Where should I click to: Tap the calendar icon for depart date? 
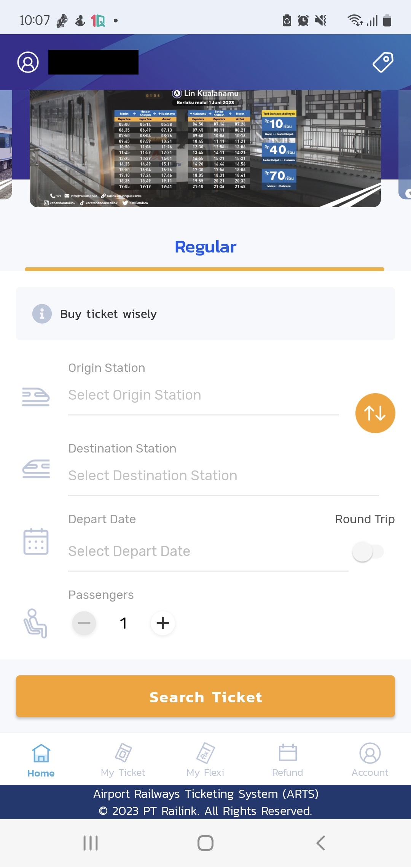coord(36,541)
